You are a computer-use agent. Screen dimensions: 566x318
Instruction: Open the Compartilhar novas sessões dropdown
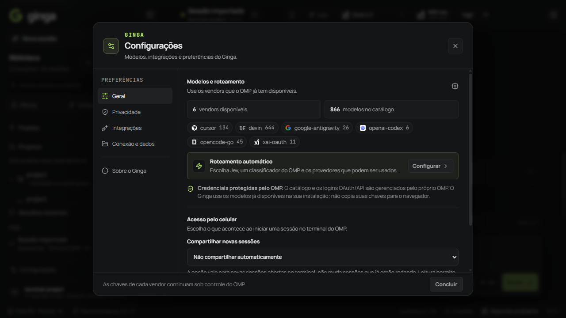pos(323,257)
